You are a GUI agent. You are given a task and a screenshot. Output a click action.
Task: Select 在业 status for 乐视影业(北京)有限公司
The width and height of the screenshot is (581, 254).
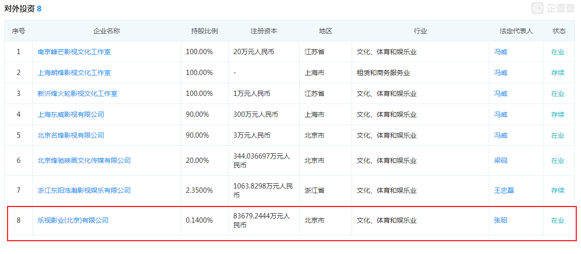[x=558, y=220]
